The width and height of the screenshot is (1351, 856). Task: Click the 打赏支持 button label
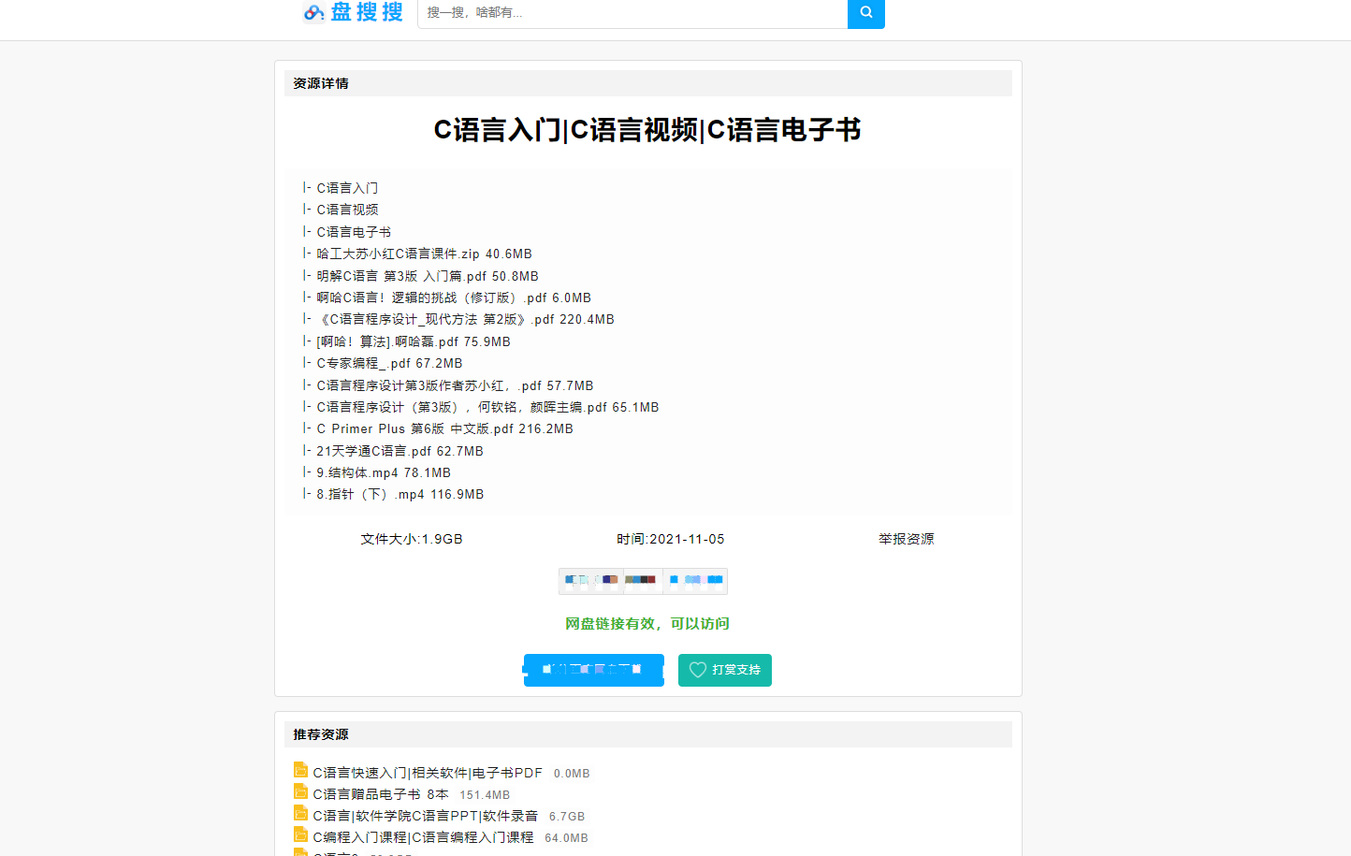pyautogui.click(x=736, y=670)
